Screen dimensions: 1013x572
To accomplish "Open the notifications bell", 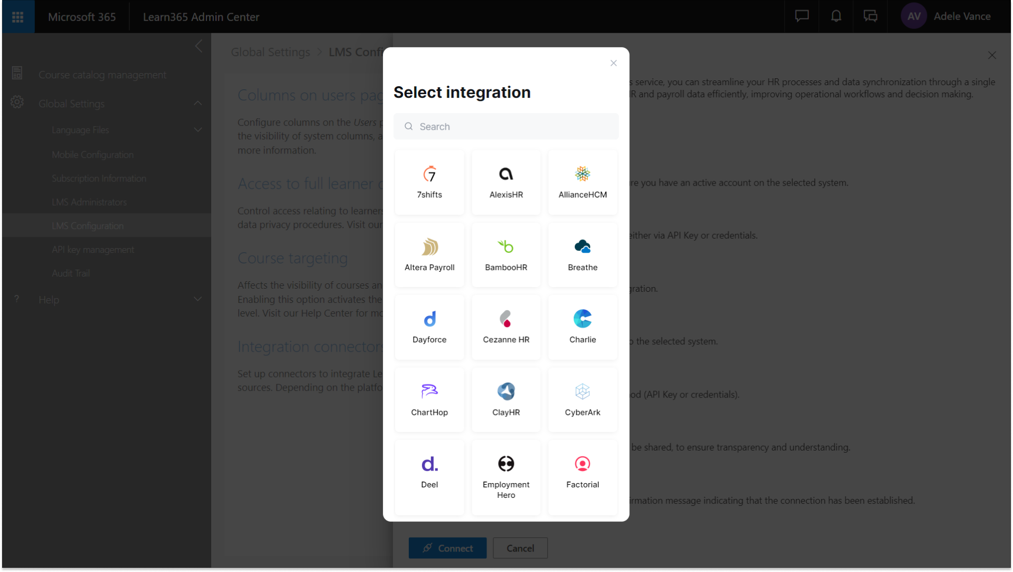I will 836,16.
